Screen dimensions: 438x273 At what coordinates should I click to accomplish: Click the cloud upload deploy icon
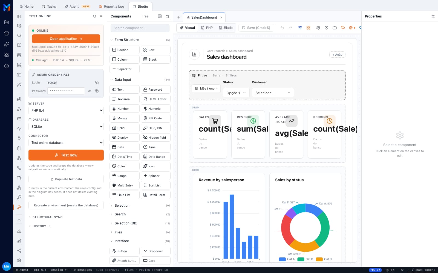coord(343,28)
